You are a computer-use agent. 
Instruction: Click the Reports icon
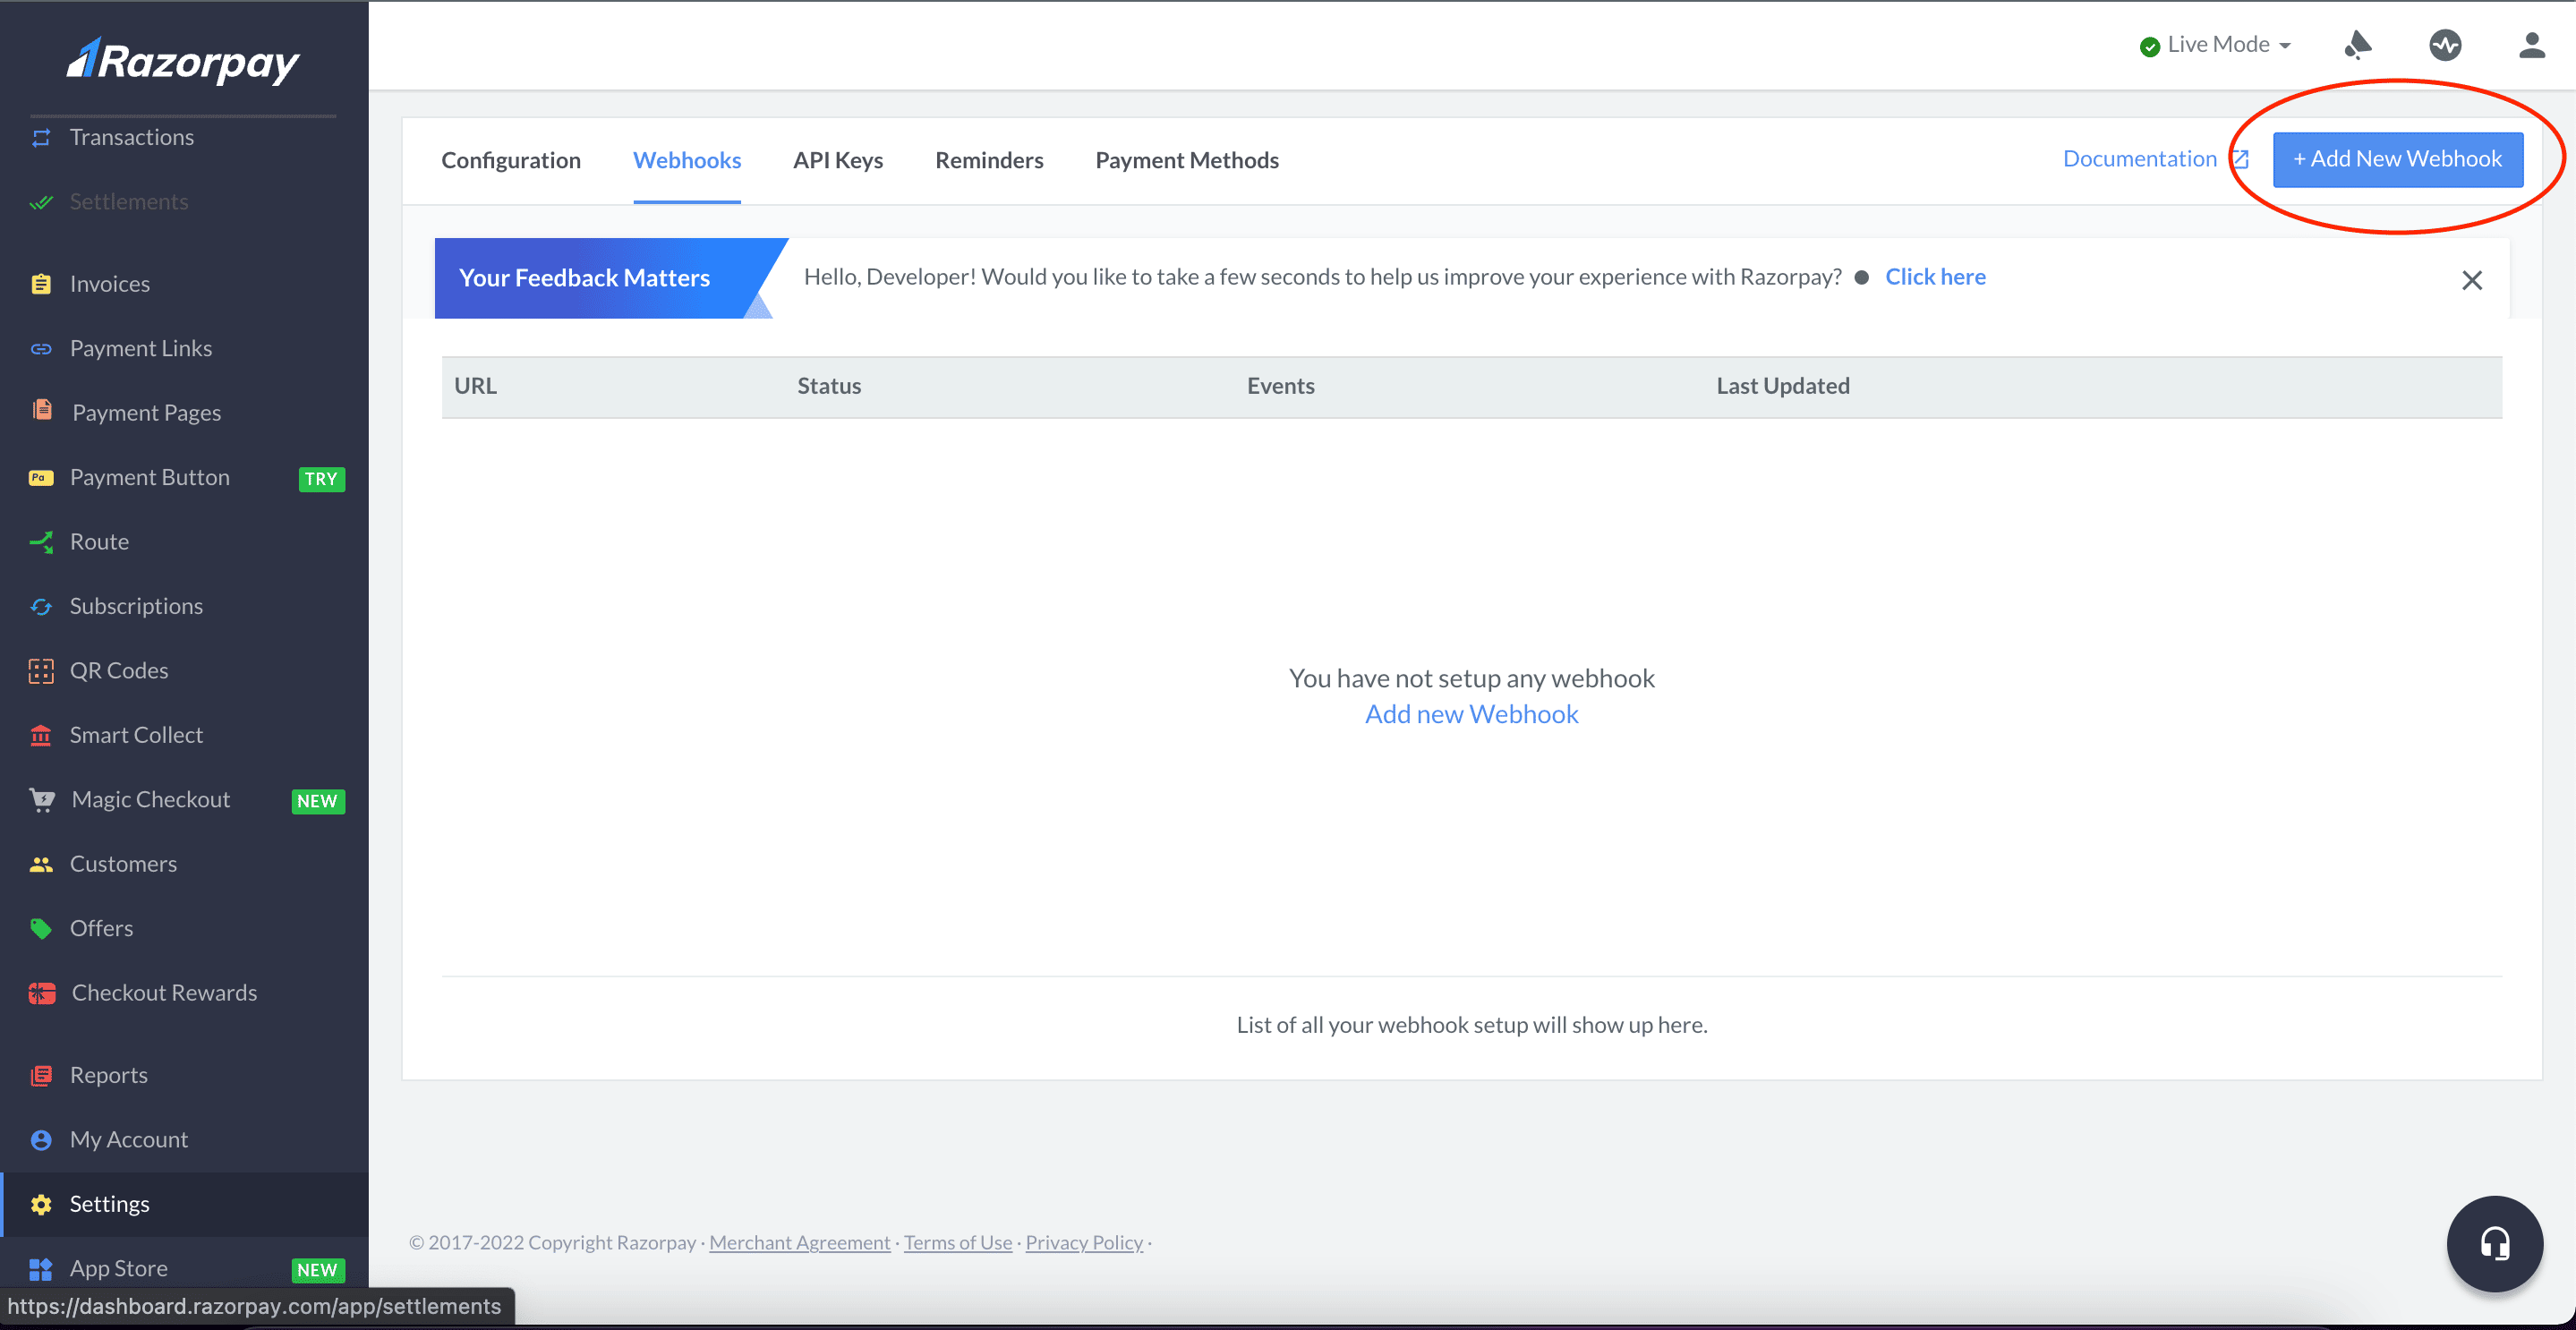click(41, 1076)
